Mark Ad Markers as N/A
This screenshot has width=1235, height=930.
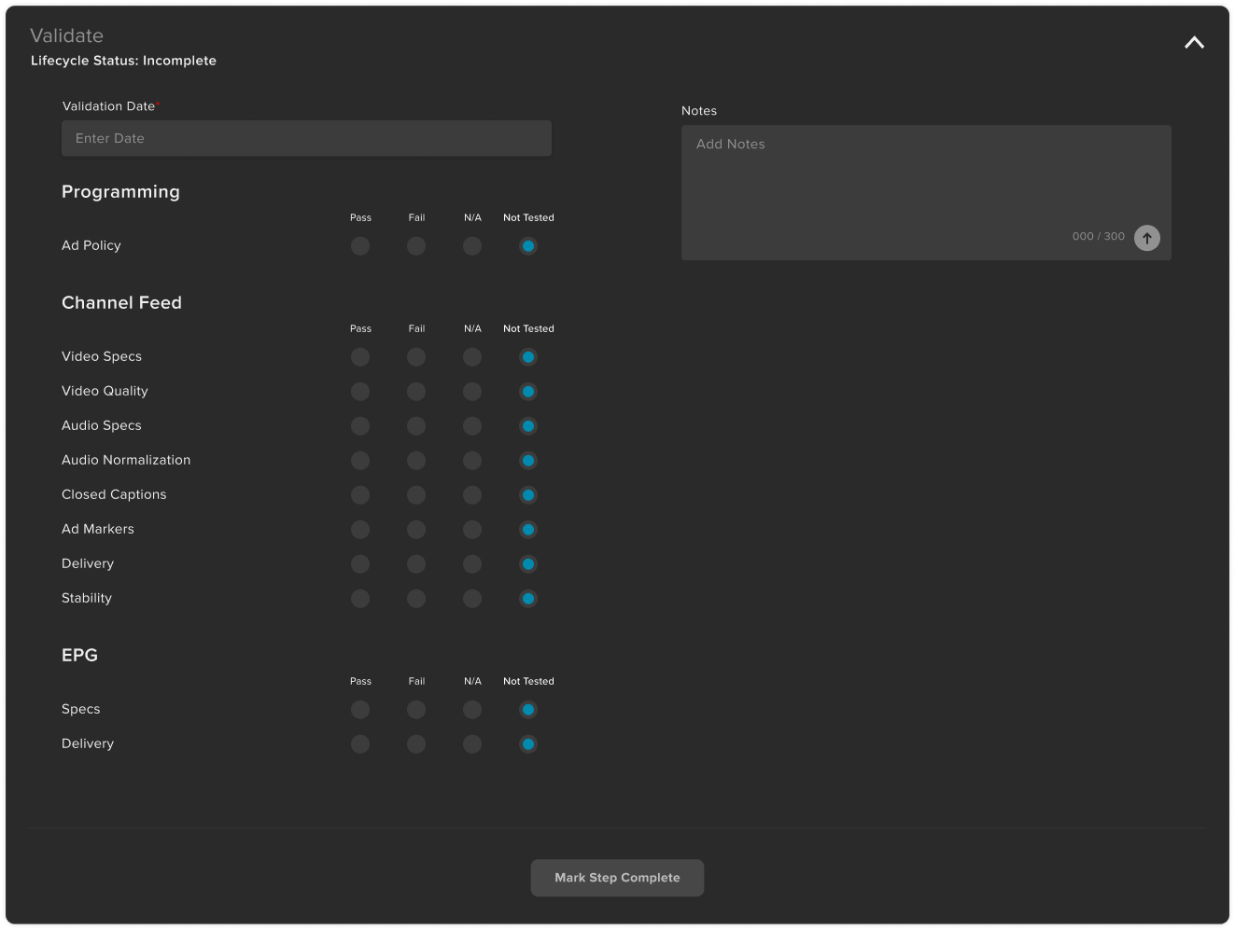(472, 529)
